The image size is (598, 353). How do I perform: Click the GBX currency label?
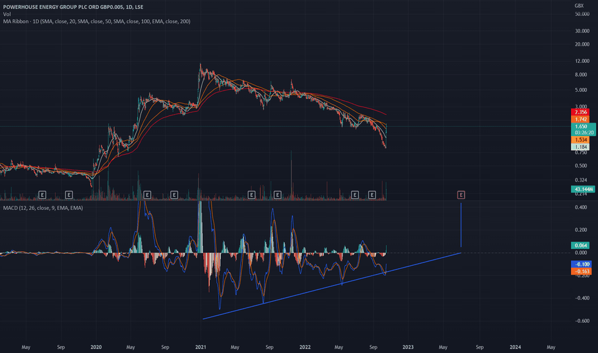coord(579,5)
